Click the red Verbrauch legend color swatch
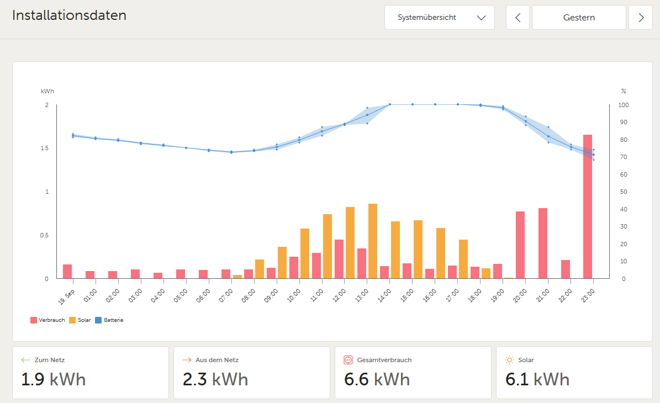This screenshot has height=403, width=660. (34, 320)
